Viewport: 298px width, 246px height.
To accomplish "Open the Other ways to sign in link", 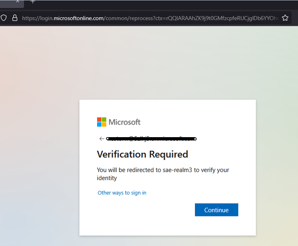I will (x=122, y=193).
